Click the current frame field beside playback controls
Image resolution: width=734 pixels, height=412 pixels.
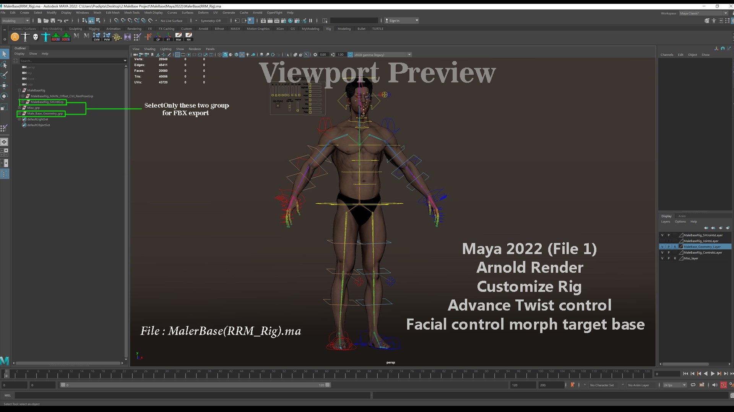pos(667,374)
